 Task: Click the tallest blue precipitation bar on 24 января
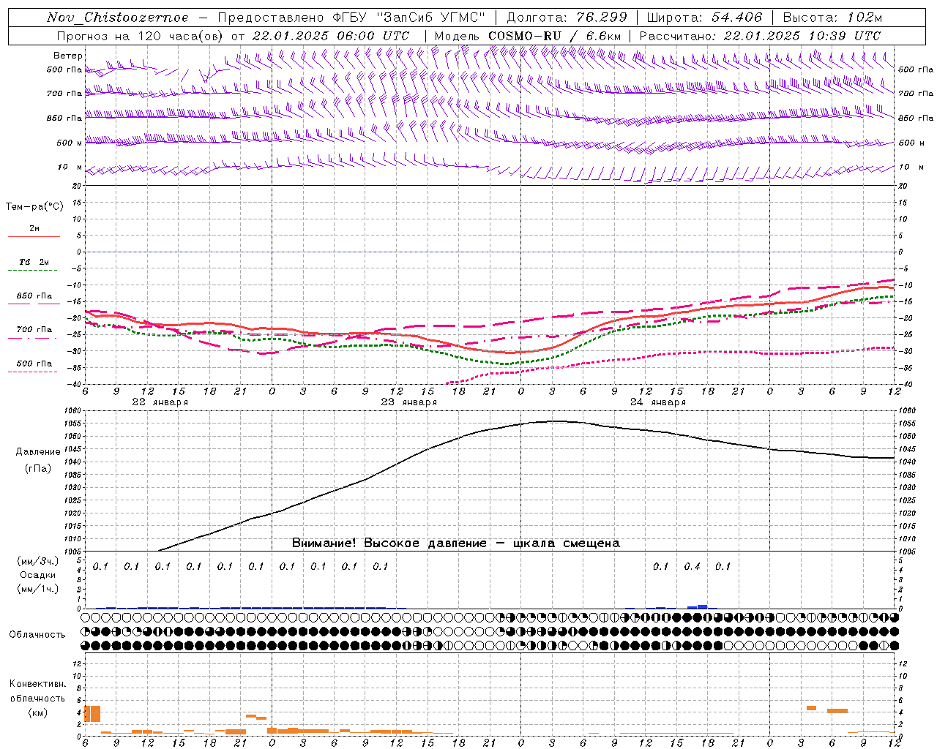click(x=703, y=606)
